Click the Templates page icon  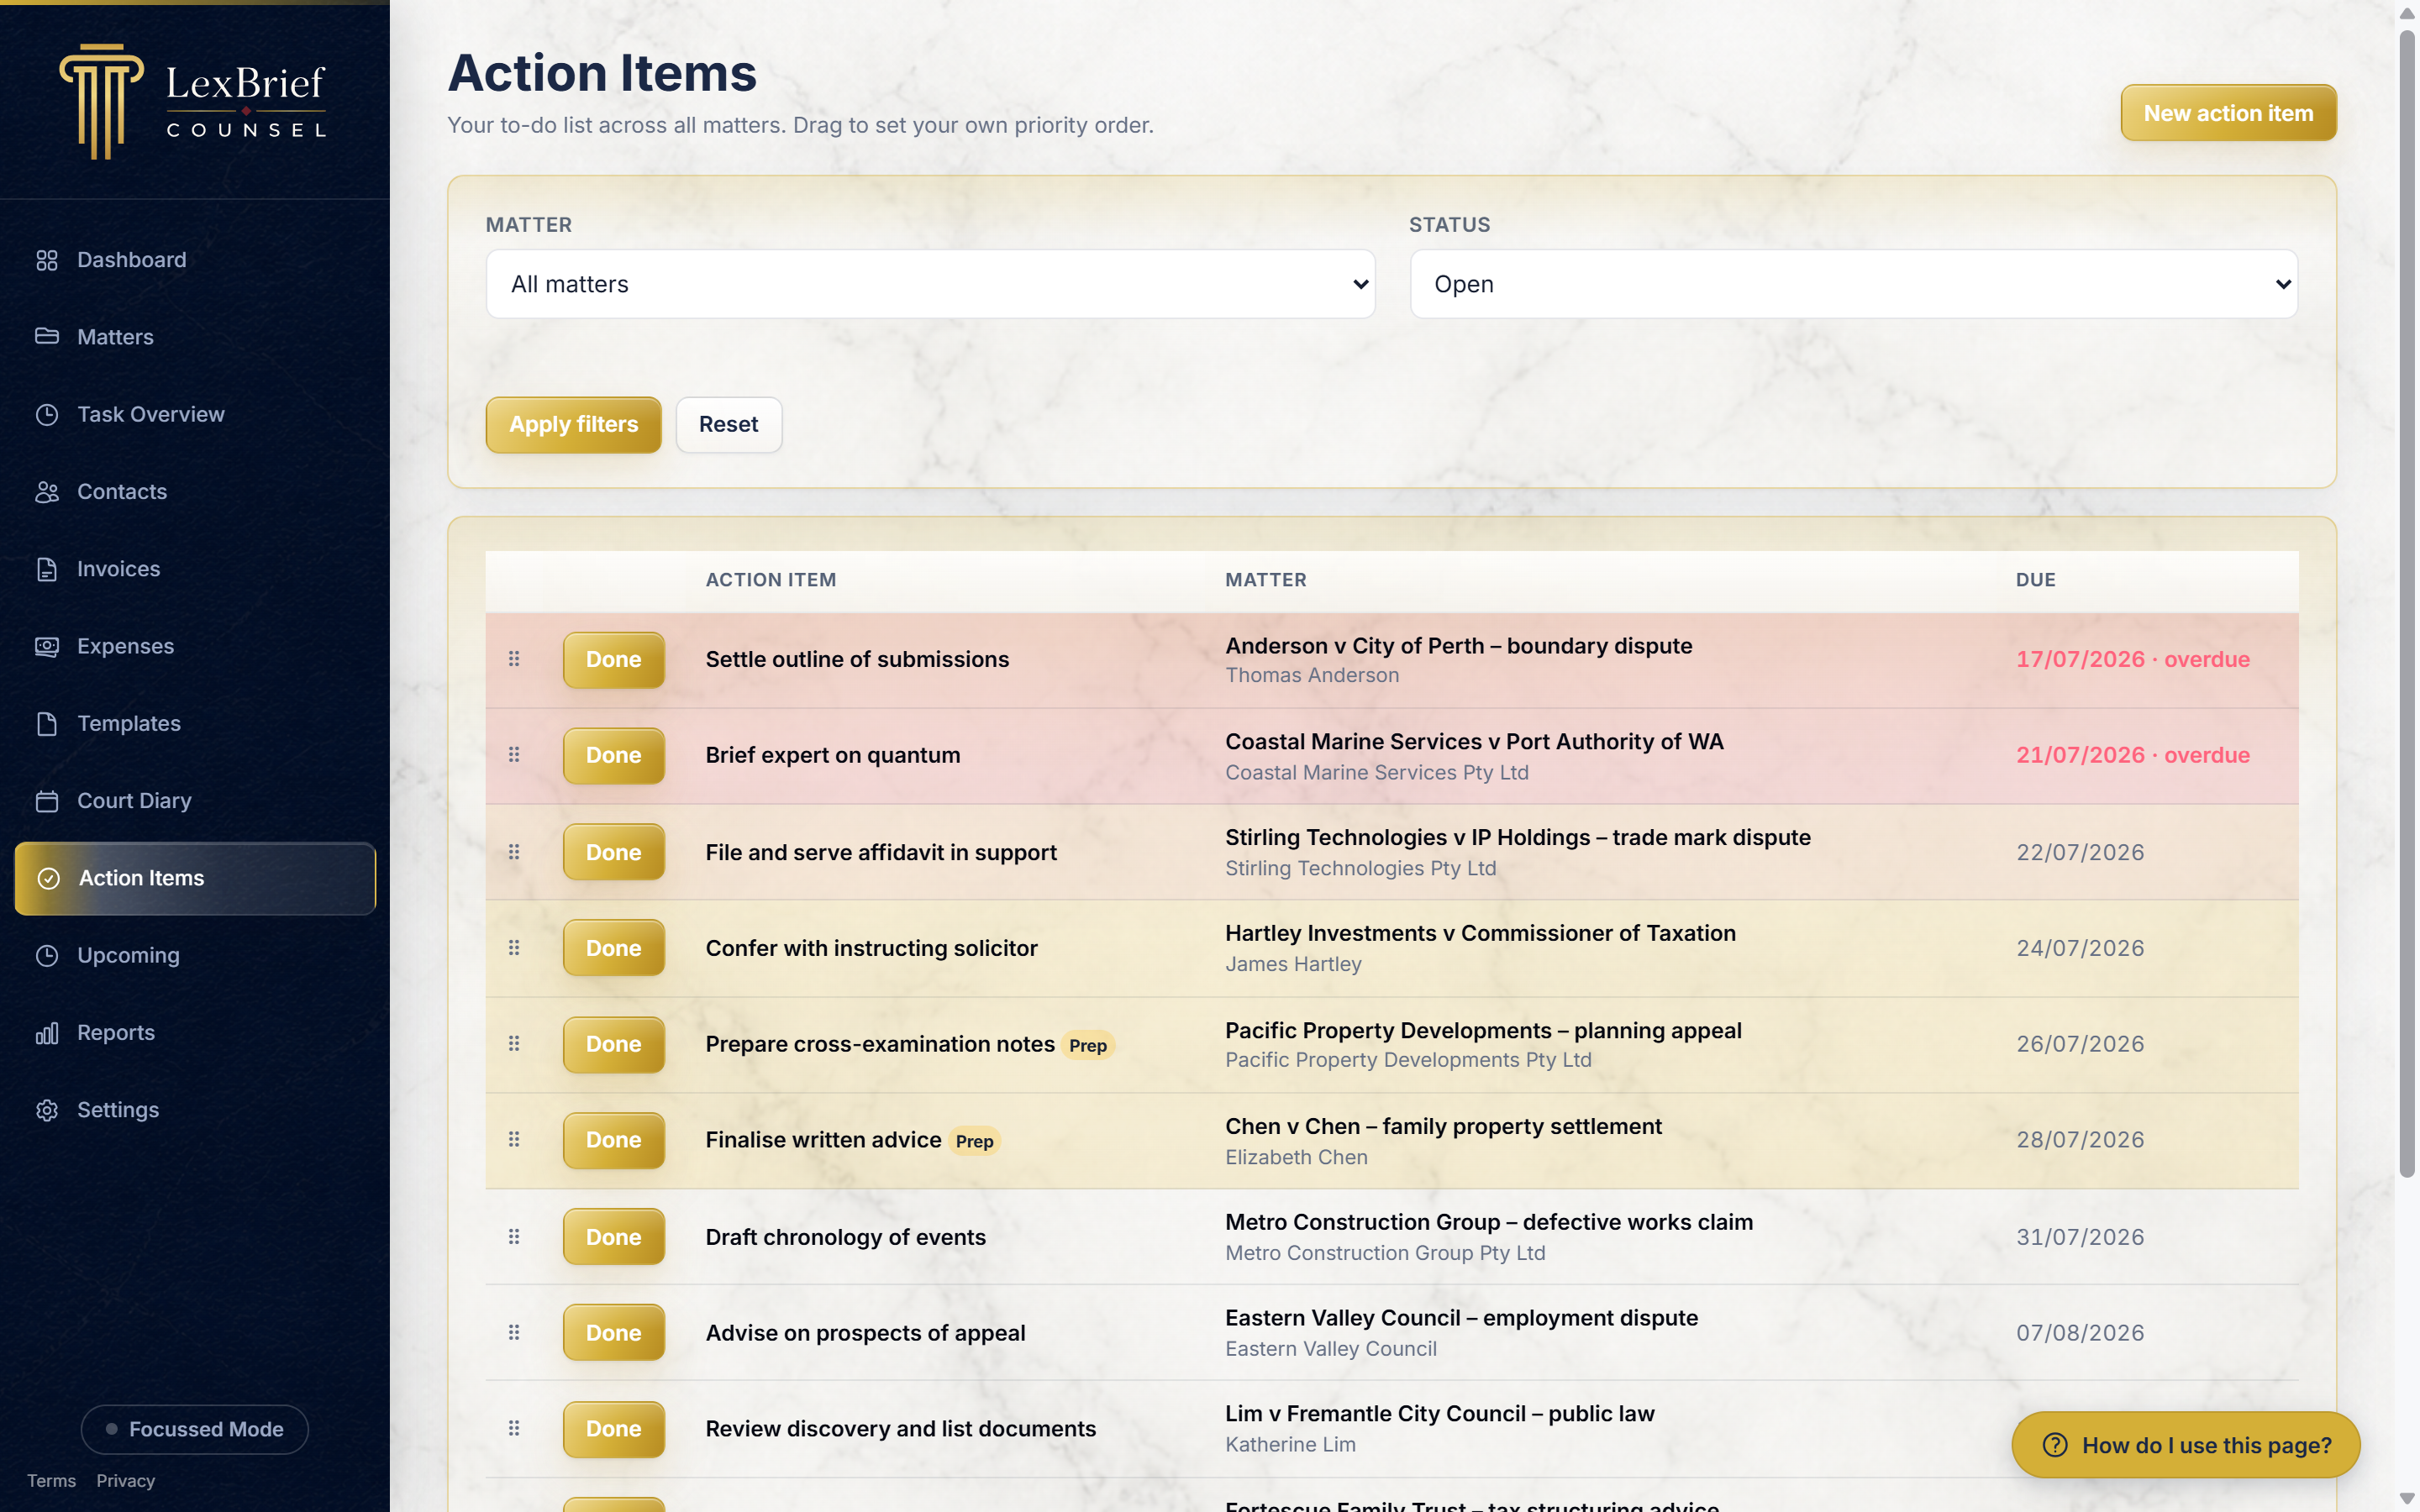[47, 724]
